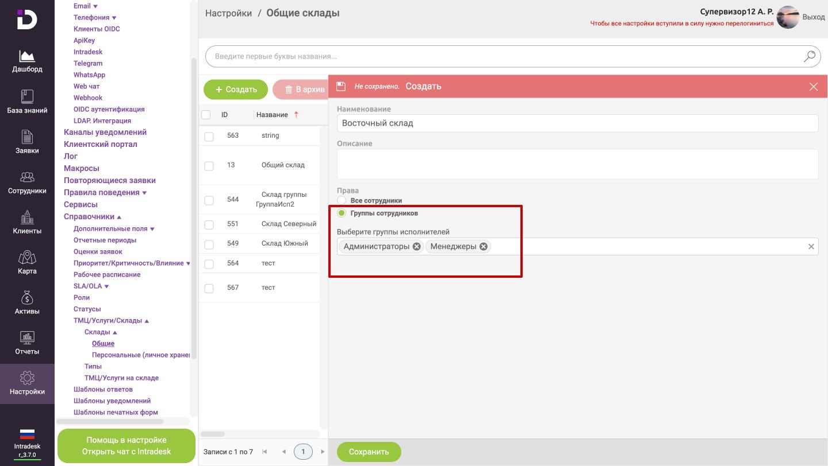This screenshot has height=466, width=828.
Task: Toggle the select-all checkbox in table header
Action: point(206,115)
